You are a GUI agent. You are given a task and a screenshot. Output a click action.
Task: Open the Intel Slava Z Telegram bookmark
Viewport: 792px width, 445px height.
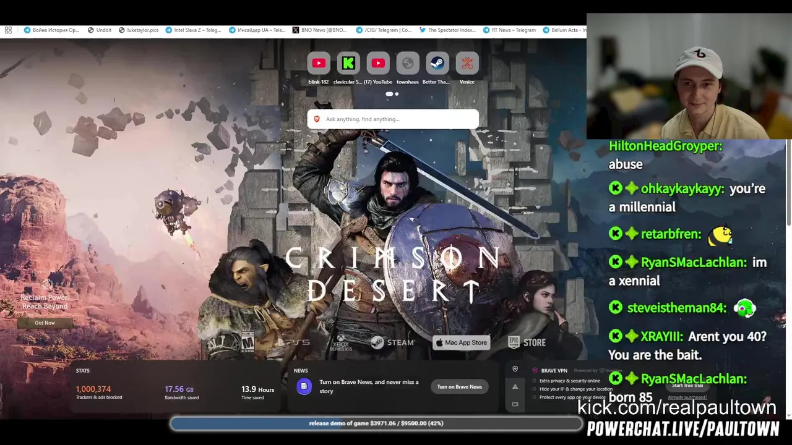tap(193, 30)
